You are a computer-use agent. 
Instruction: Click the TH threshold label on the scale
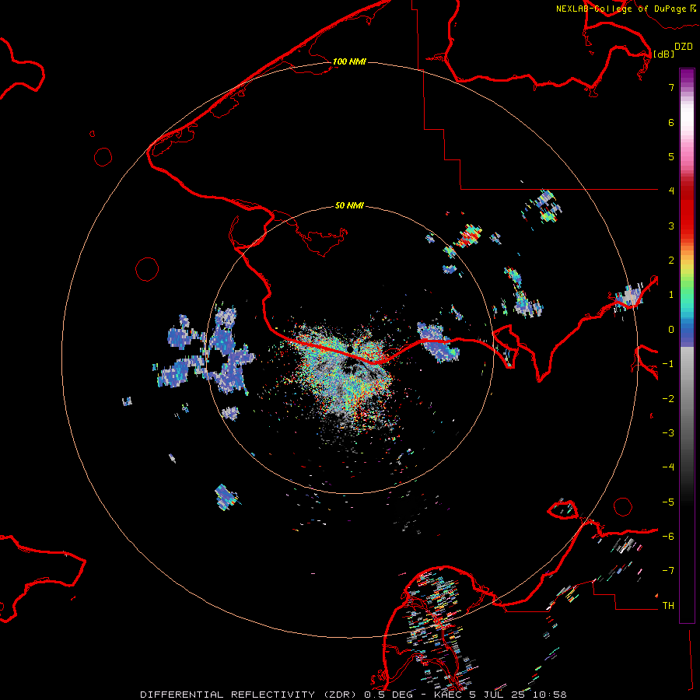pos(668,606)
